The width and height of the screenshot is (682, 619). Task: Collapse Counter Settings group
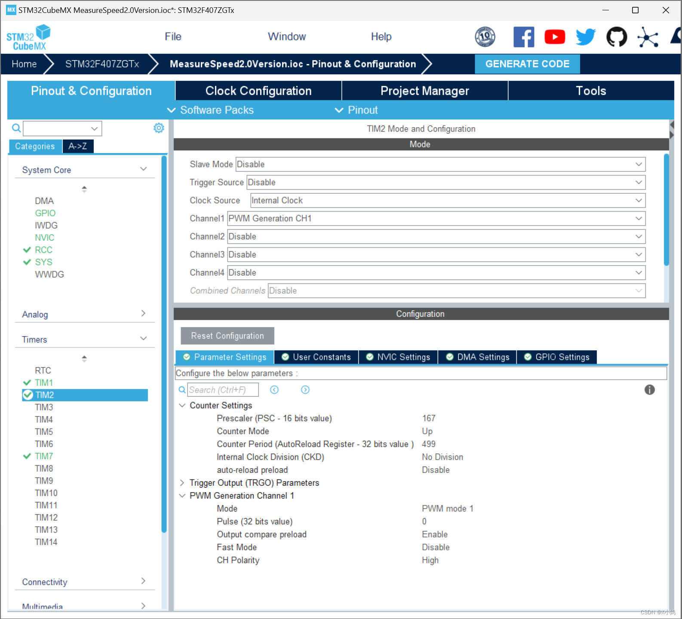[x=182, y=405]
